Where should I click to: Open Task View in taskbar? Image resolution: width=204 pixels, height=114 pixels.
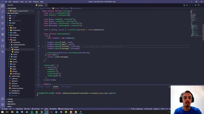click(x=7, y=112)
